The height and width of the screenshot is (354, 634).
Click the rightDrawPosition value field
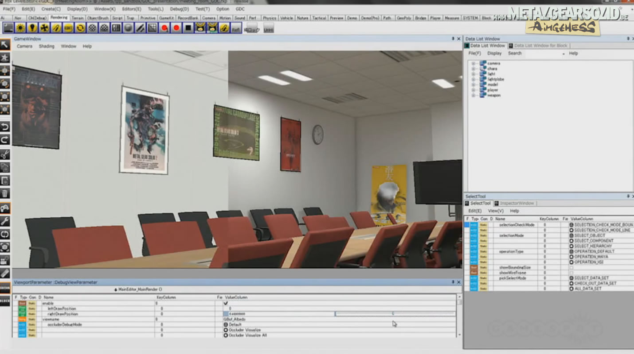click(278, 314)
